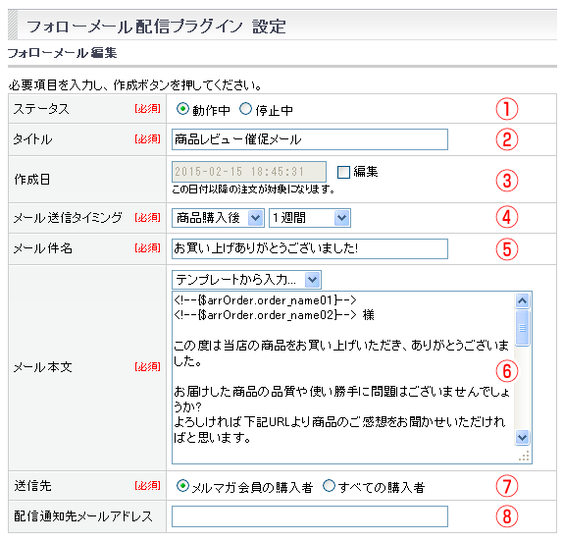The image size is (563, 541).
Task: Click the メール件名 subject input field
Action: (x=310, y=248)
